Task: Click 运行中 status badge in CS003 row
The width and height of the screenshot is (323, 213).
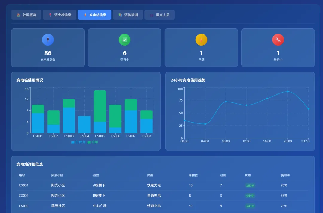Action: coord(250,206)
